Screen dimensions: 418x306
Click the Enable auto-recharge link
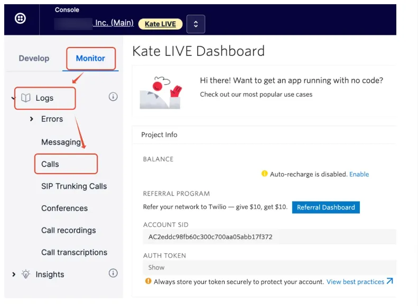coord(359,174)
